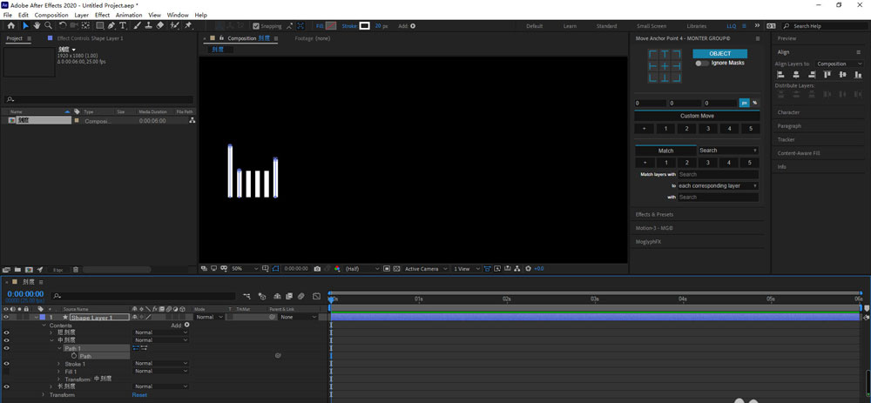Select the Zoom magnifier tool

(48, 26)
